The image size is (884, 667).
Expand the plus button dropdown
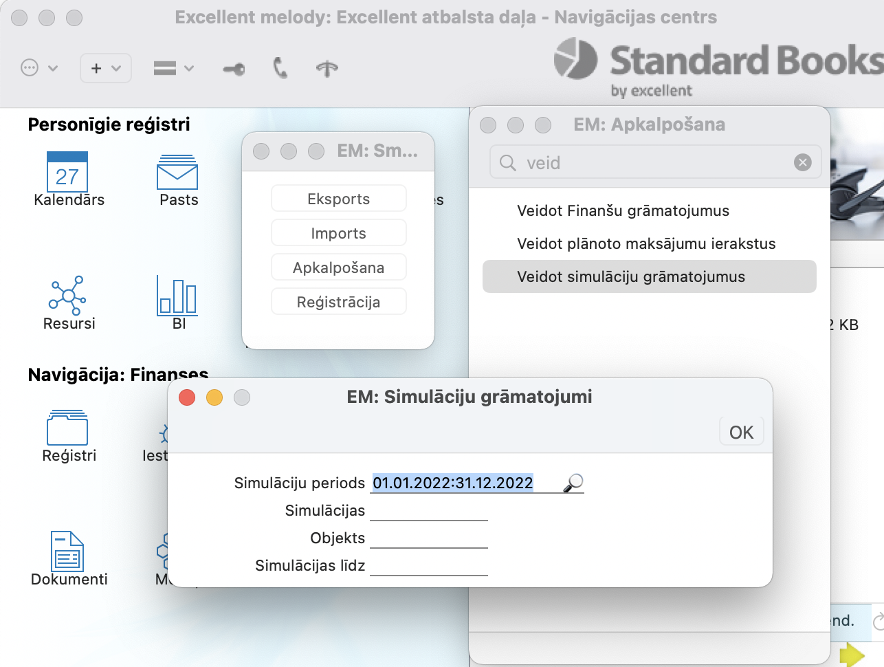[x=106, y=68]
